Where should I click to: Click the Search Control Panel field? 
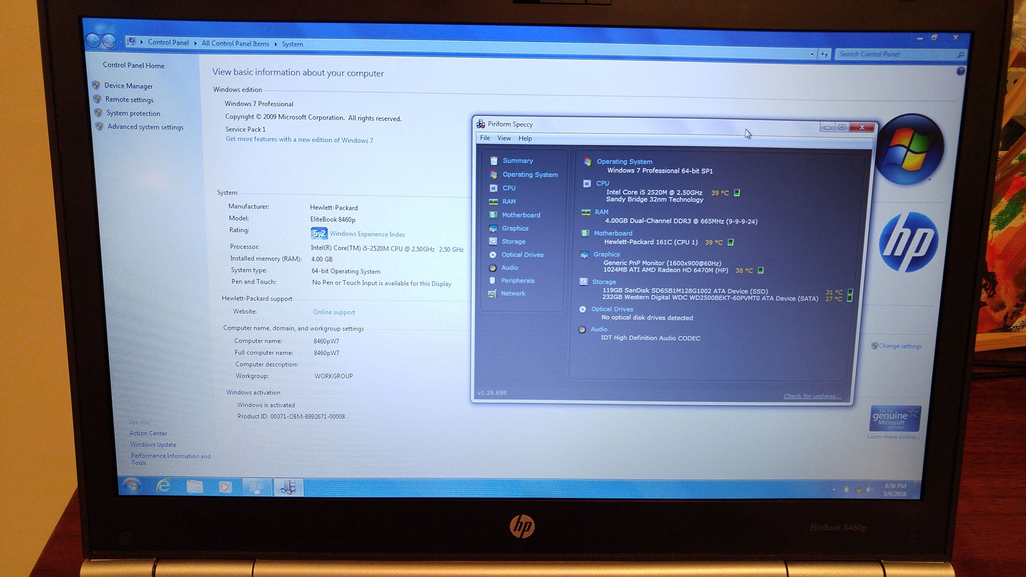tap(900, 54)
